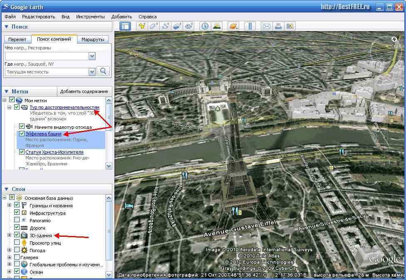Viewport: 406px width, 280px height.
Task: Click the folder icon of Тур по достопримечательностям
Action: click(x=24, y=107)
